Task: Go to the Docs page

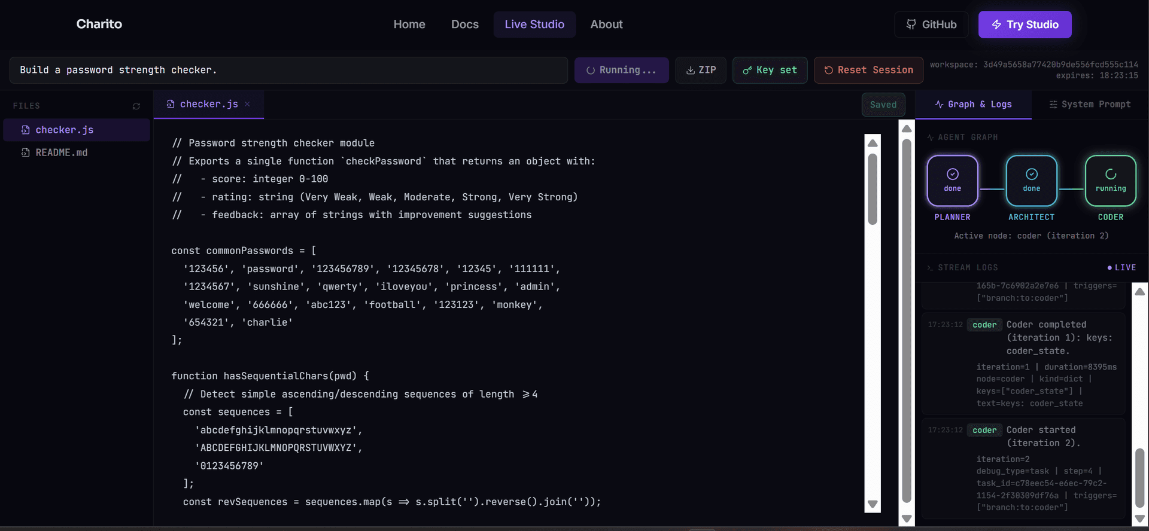Action: [x=464, y=25]
